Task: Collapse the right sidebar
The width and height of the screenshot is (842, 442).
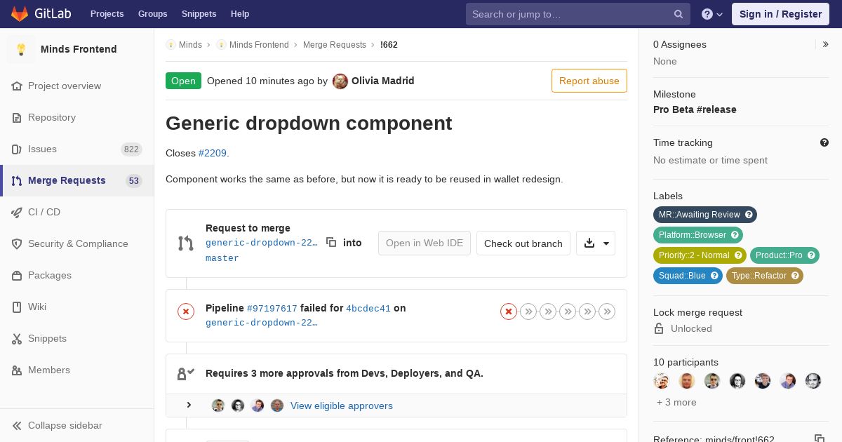Action: (826, 44)
